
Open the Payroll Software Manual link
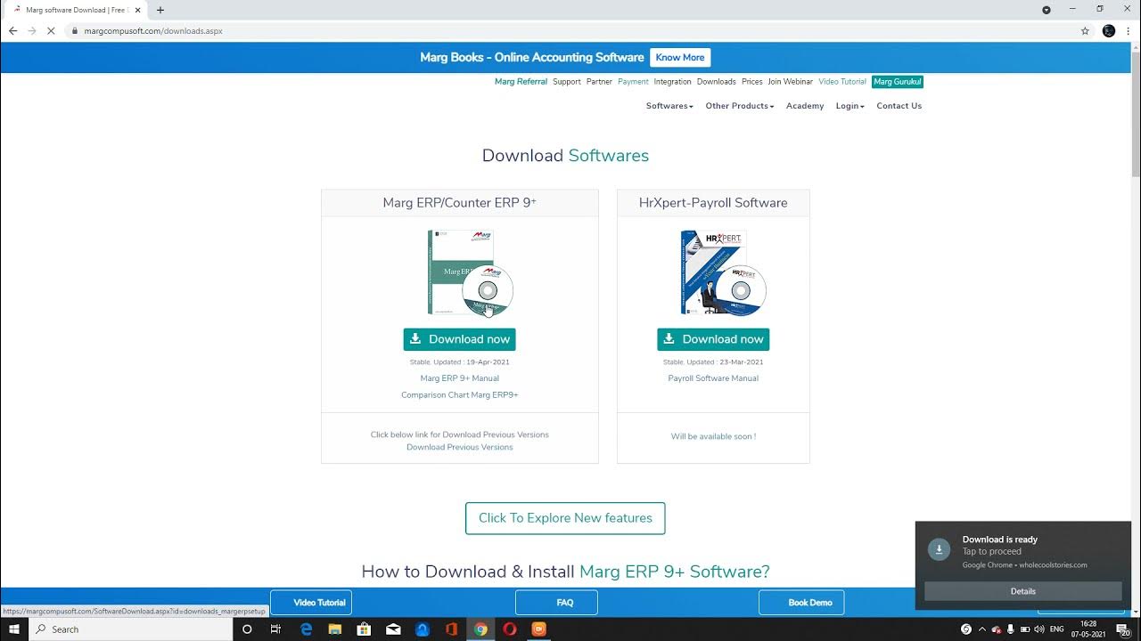[x=713, y=378]
